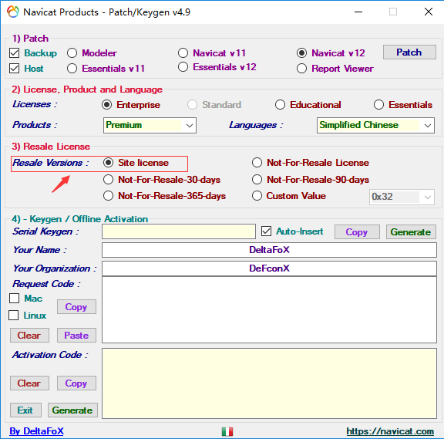Select Not-For-Resale-90-days option
The image size is (444, 439).
(257, 180)
